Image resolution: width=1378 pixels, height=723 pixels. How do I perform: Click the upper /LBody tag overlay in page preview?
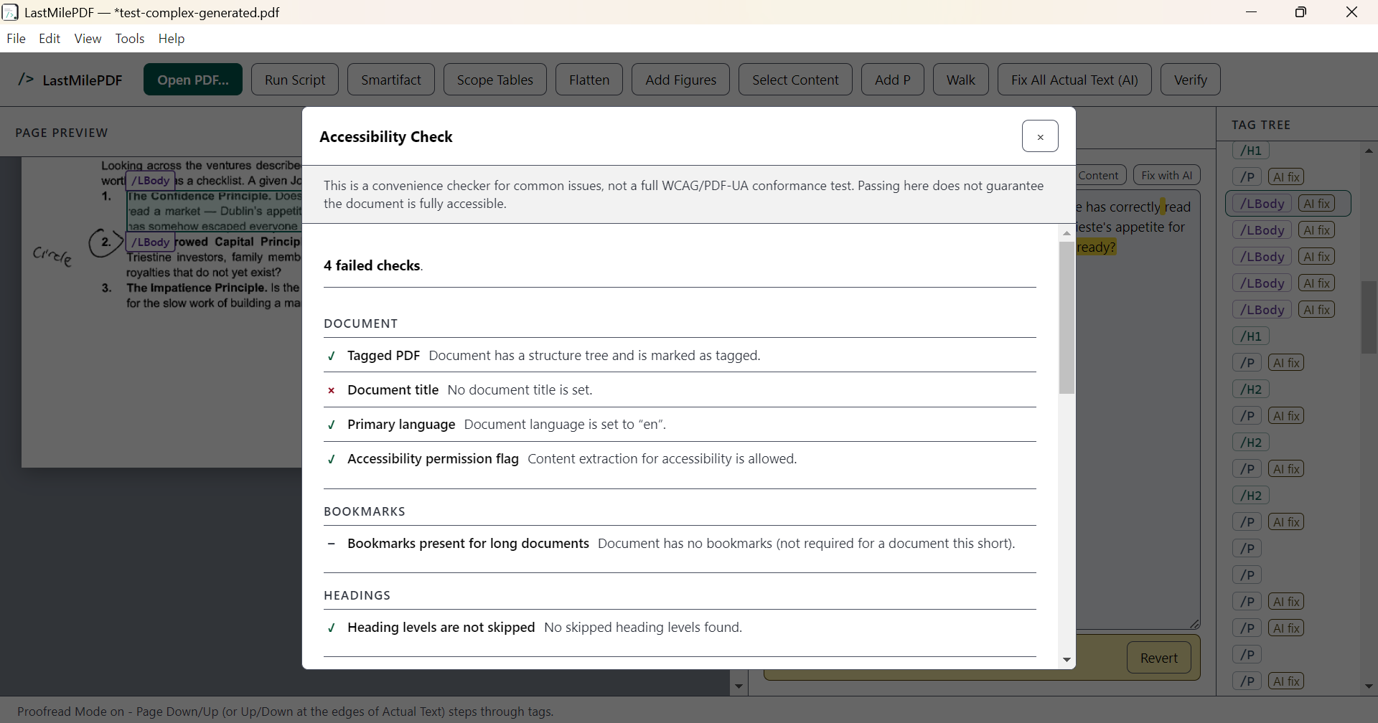click(151, 181)
